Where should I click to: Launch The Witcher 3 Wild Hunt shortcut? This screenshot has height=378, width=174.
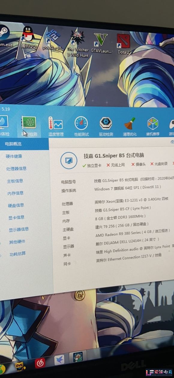coord(77,43)
